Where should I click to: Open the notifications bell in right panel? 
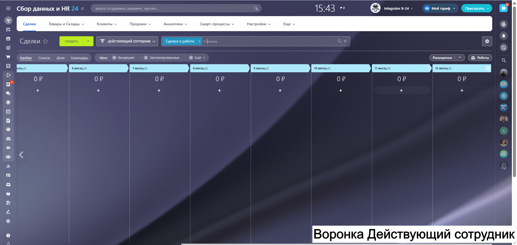(x=504, y=36)
